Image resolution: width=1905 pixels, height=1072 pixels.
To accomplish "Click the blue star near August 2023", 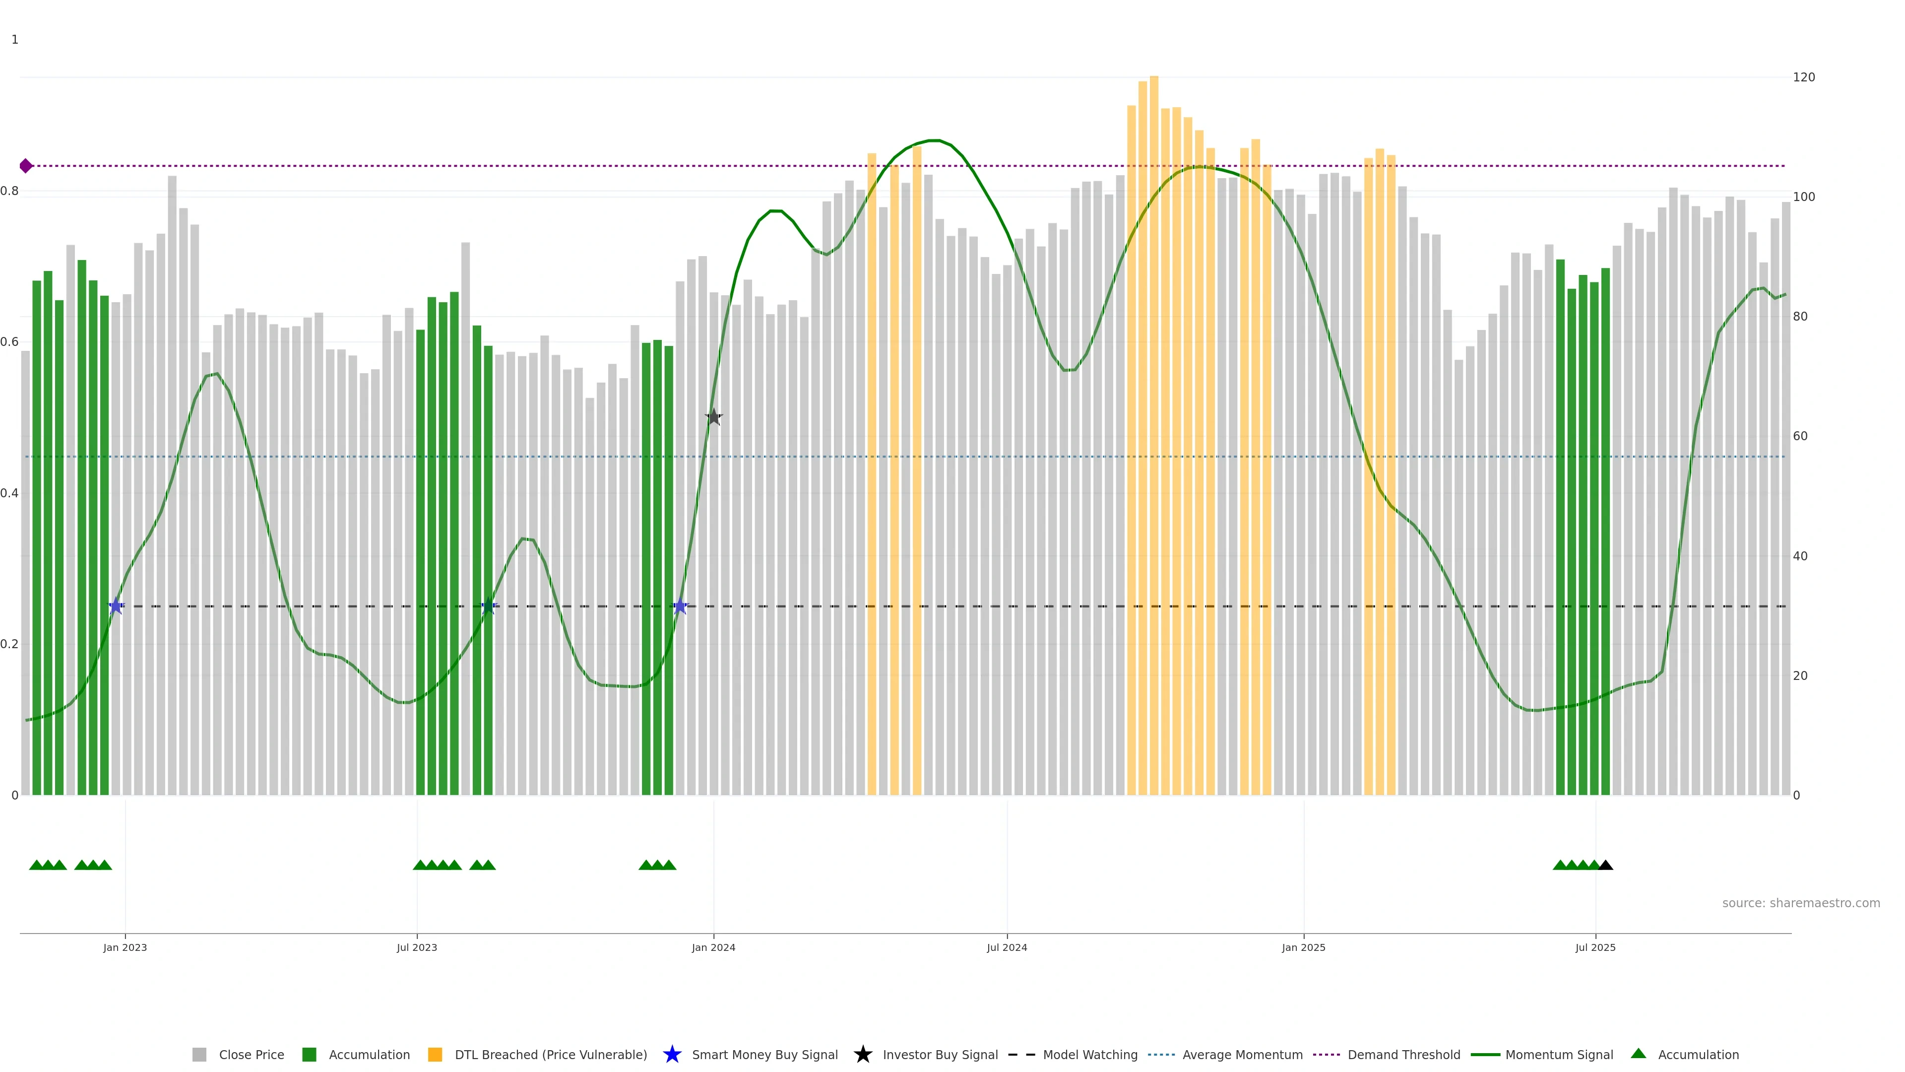I will (x=488, y=606).
